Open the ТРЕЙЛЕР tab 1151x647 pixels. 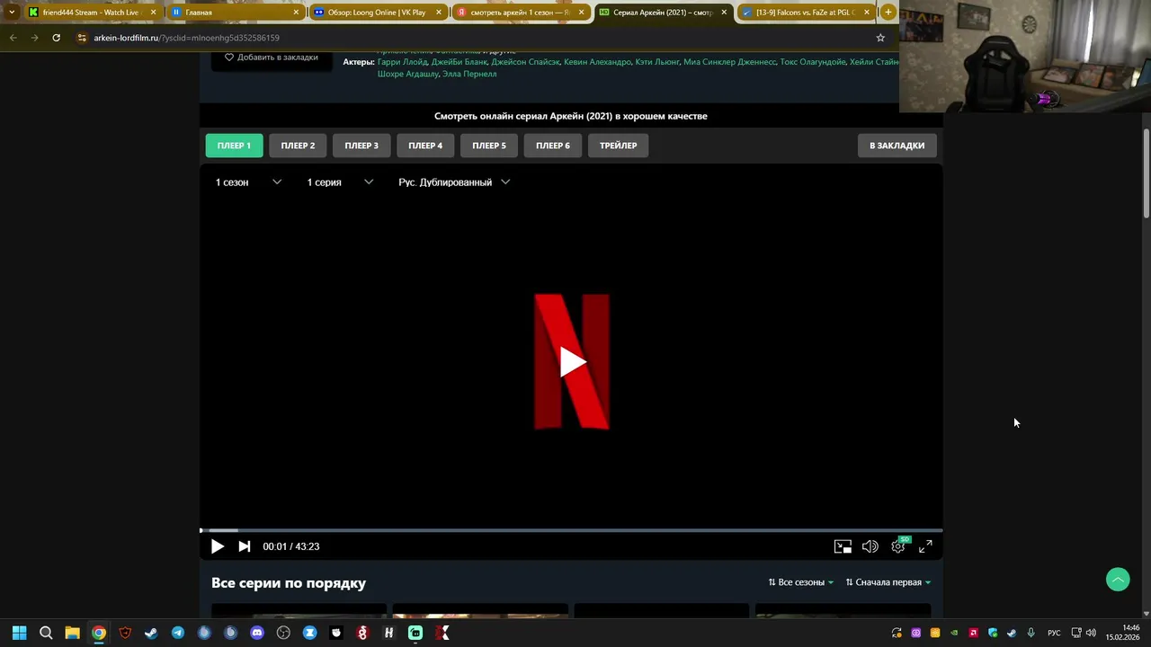click(x=619, y=146)
